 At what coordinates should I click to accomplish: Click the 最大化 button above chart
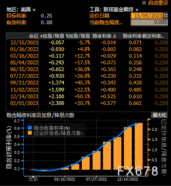click(x=159, y=115)
